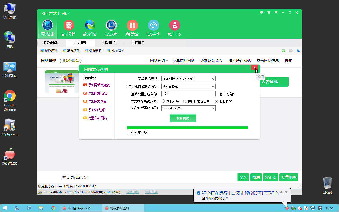Image resolution: width=339 pixels, height=212 pixels.
Task: Open the status bar dropdown arrow beside version icon
Action: [44, 192]
